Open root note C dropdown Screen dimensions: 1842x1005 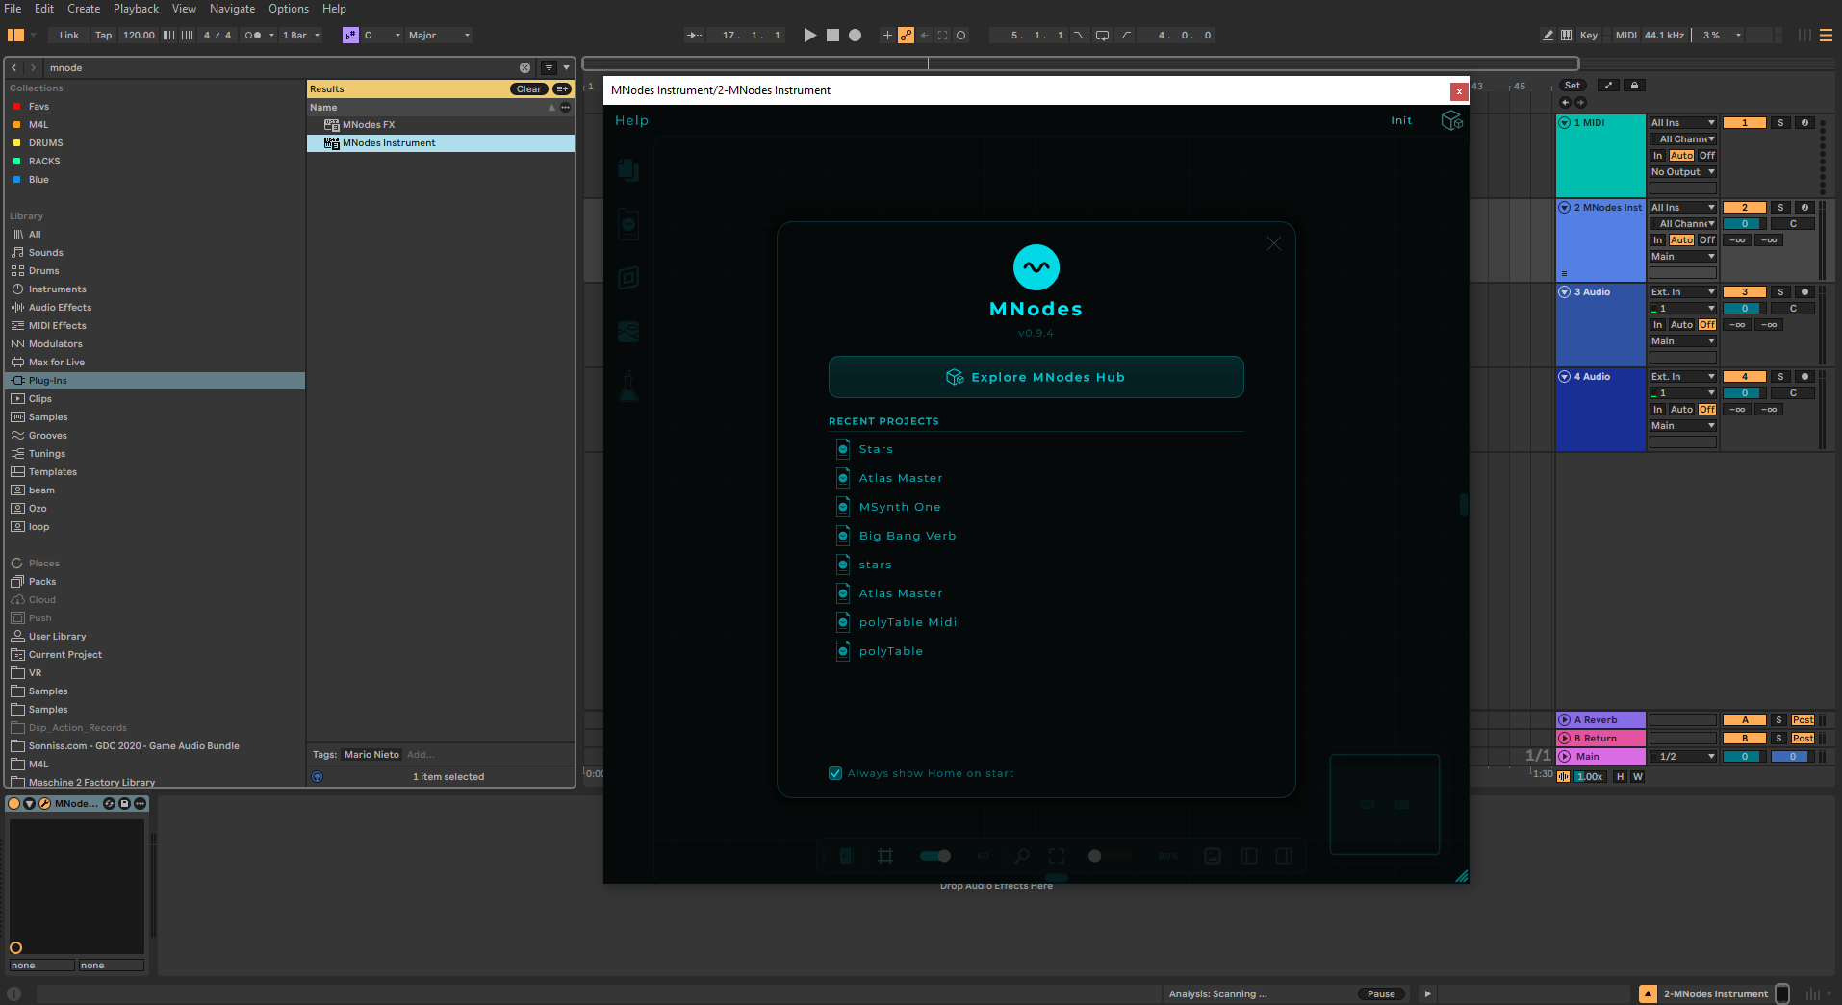382,36
